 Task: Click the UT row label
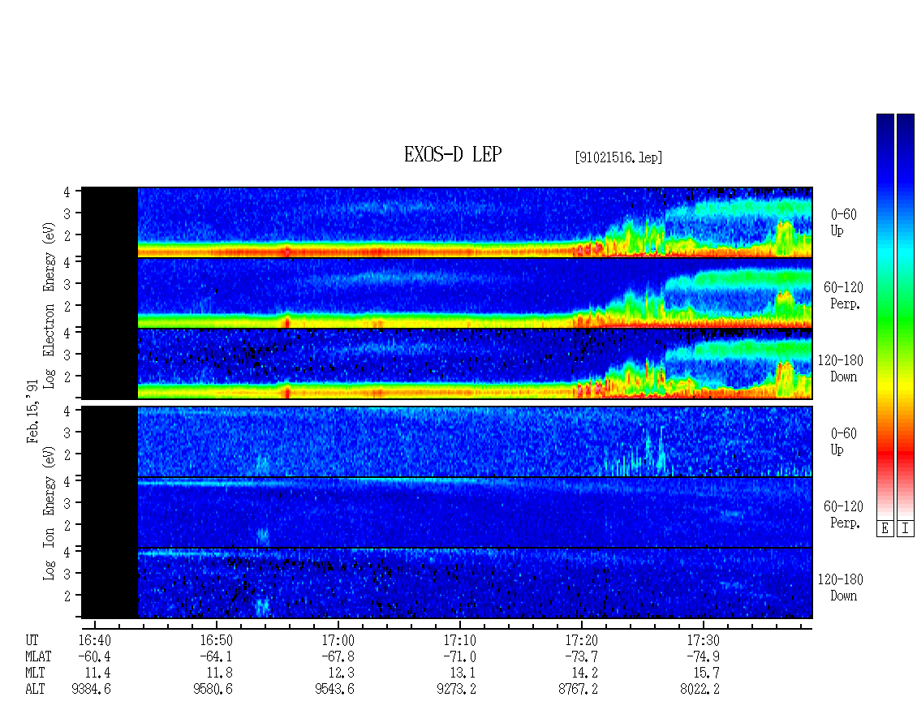(x=32, y=640)
